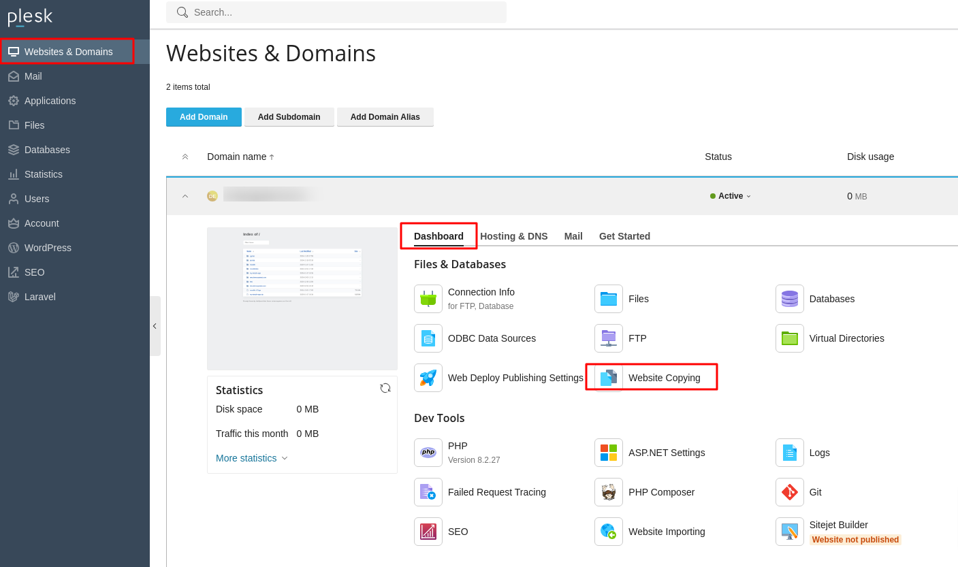Viewport: 958px width, 567px height.
Task: Open Website Importing icon
Action: point(609,532)
